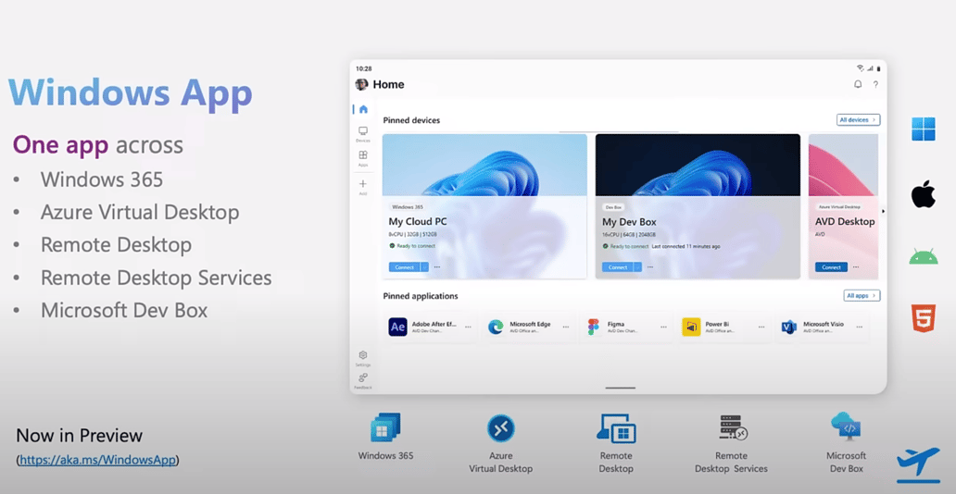This screenshot has height=494, width=956.
Task: Open more options for My Dev Box card
Action: pos(650,266)
